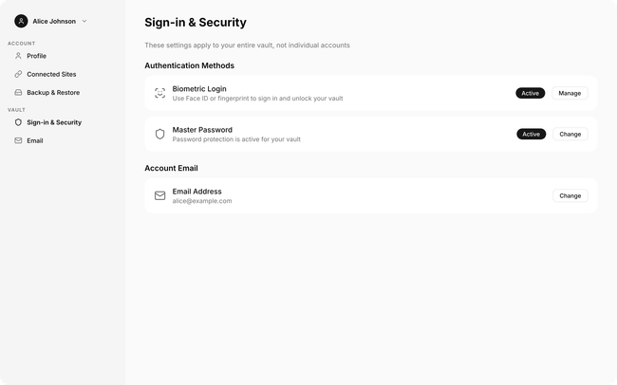Click the Backup & Restore drive icon
617x385 pixels.
[18, 93]
